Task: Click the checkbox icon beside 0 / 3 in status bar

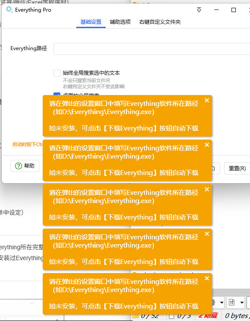Action: click(172, 317)
